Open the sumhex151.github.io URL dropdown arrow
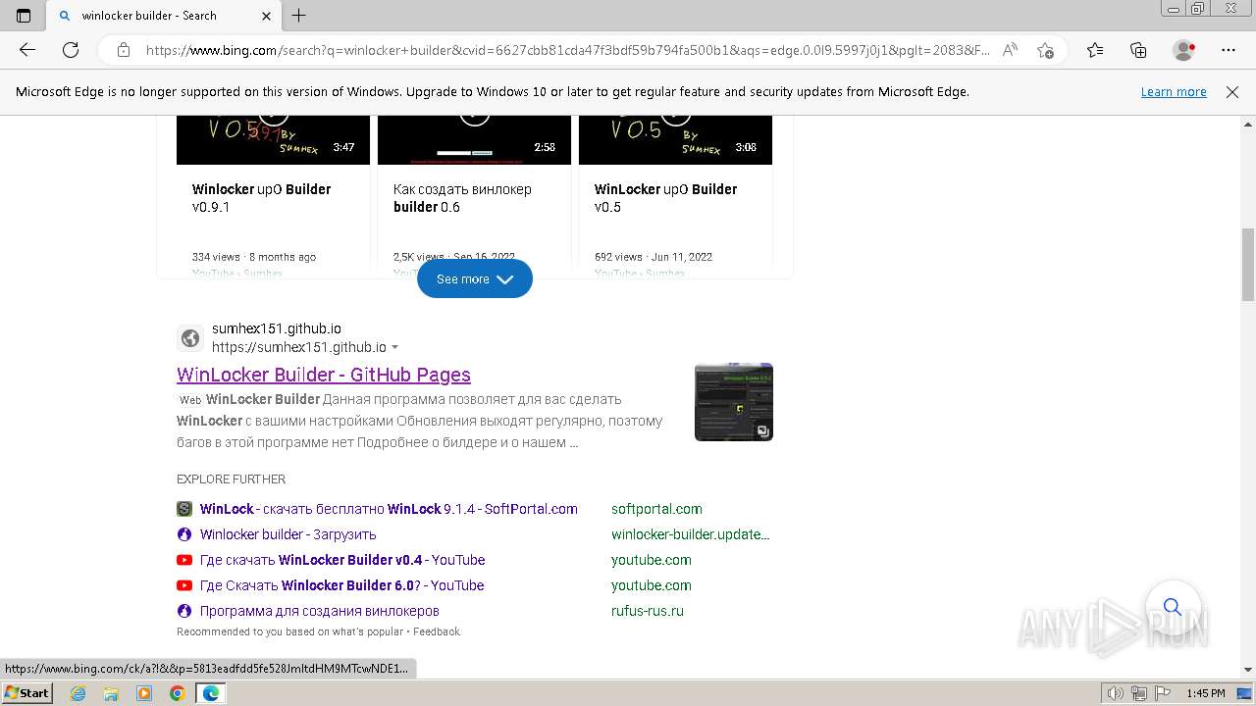The width and height of the screenshot is (1256, 706). pyautogui.click(x=395, y=347)
